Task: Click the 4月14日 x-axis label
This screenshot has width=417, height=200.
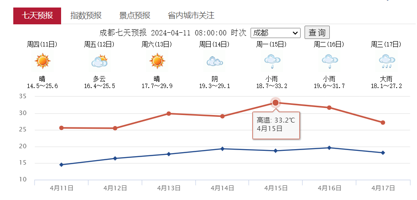Action: [222, 188]
